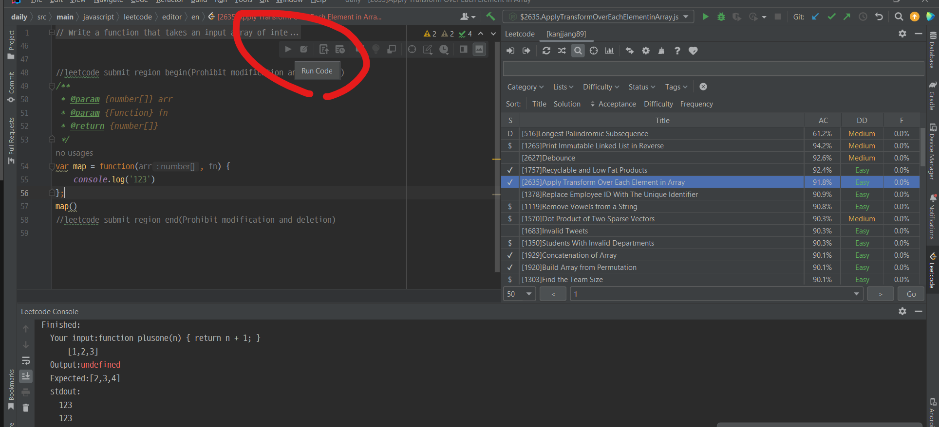The width and height of the screenshot is (939, 427).
Task: Click the Test Case edit icon in editor toolbar
Action: pyautogui.click(x=304, y=49)
